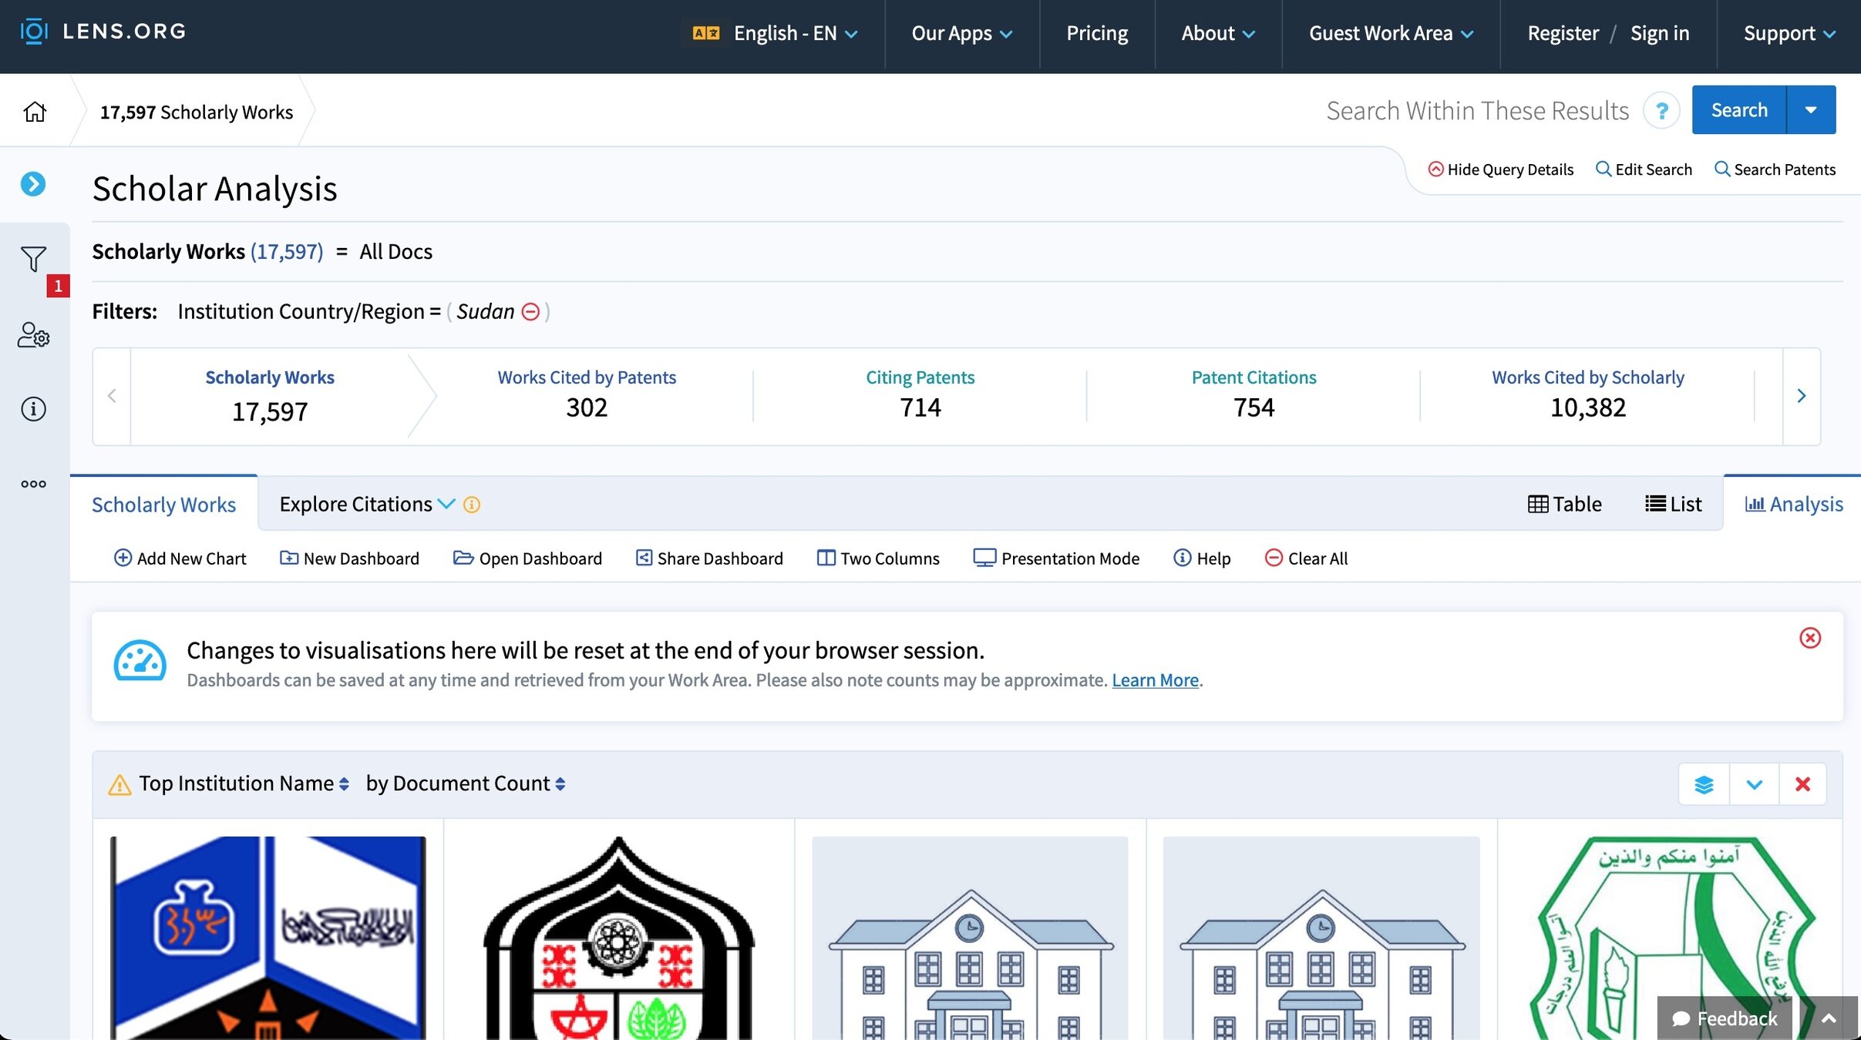Viewport: 1861px width, 1040px height.
Task: Switch to the Table view tab
Action: tap(1564, 504)
